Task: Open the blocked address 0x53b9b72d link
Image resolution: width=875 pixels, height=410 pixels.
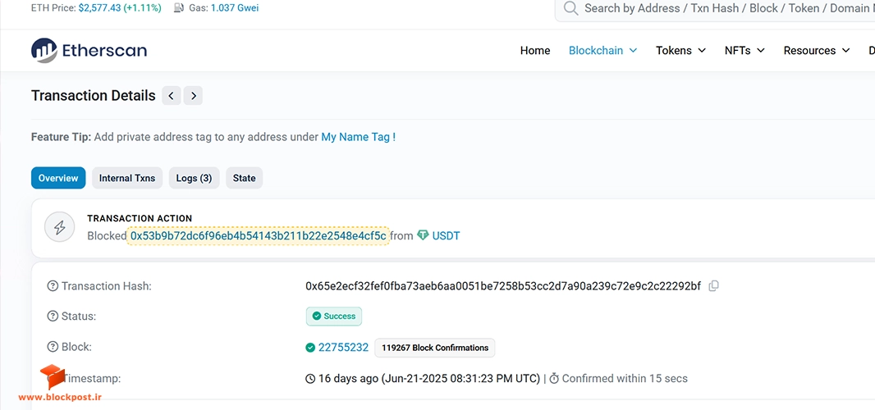Action: (x=259, y=236)
